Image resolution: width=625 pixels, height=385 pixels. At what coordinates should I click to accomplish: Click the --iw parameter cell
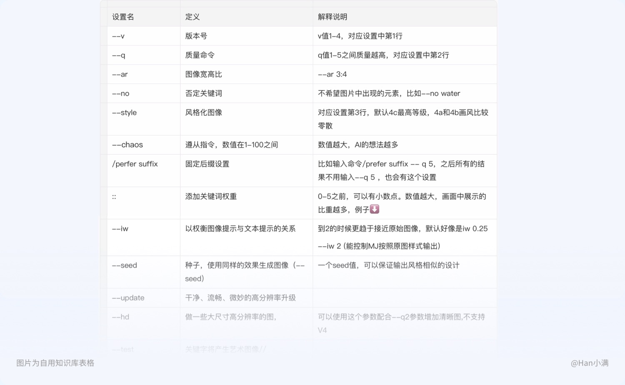(144, 238)
